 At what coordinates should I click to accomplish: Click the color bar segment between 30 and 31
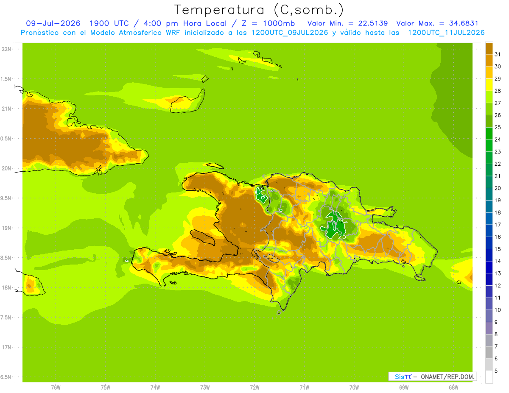coord(489,60)
